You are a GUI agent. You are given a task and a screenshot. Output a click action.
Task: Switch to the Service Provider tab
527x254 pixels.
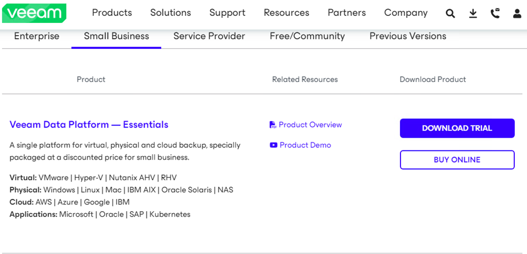(x=209, y=36)
